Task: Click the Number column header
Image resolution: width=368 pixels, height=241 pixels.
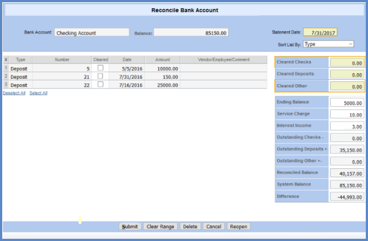Action: pyautogui.click(x=62, y=59)
